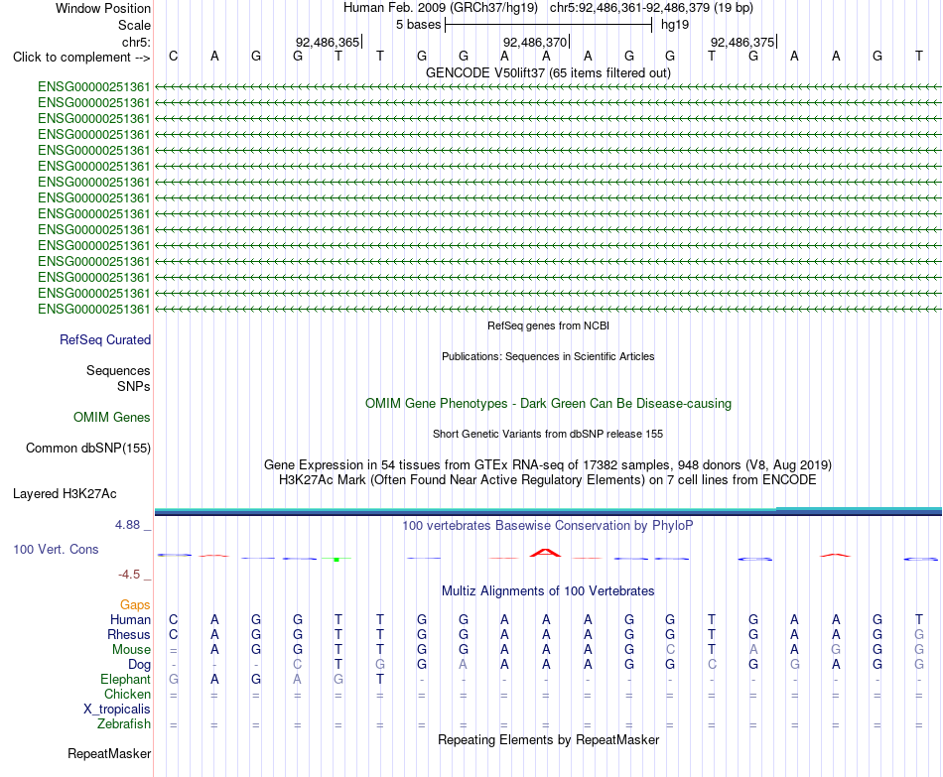Image resolution: width=943 pixels, height=777 pixels.
Task: Click the -4.5 PhyloP lower scale value
Action: click(129, 575)
